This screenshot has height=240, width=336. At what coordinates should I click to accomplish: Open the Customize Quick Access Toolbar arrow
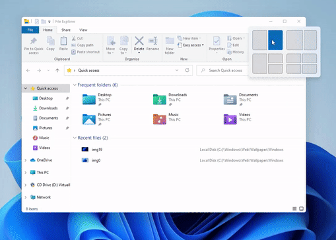click(x=50, y=22)
